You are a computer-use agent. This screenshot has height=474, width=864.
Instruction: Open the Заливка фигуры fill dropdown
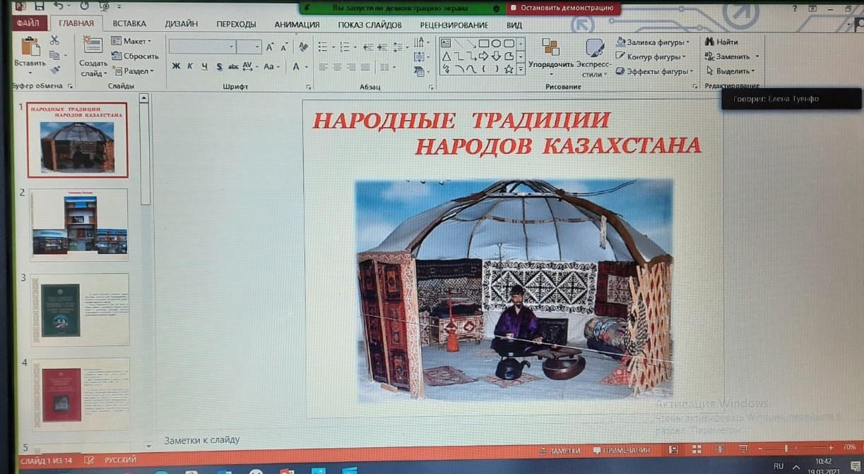tap(652, 42)
